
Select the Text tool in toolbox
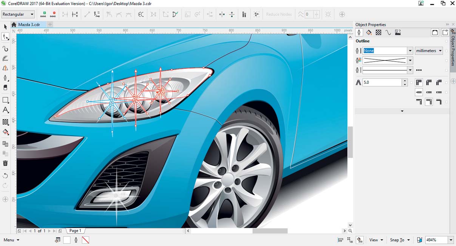pos(5,110)
